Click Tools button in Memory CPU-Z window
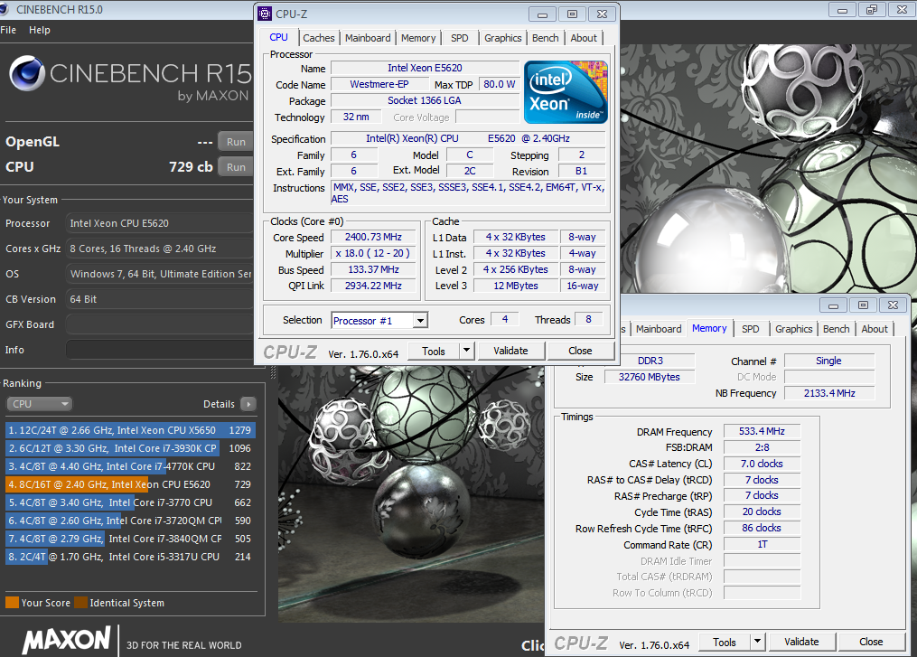 (724, 642)
